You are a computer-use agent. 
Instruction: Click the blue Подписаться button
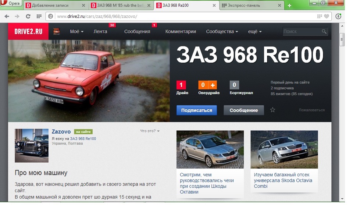[x=196, y=110]
